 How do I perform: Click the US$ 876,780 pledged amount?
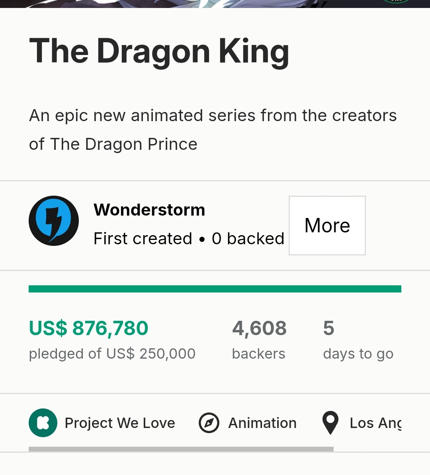point(89,328)
